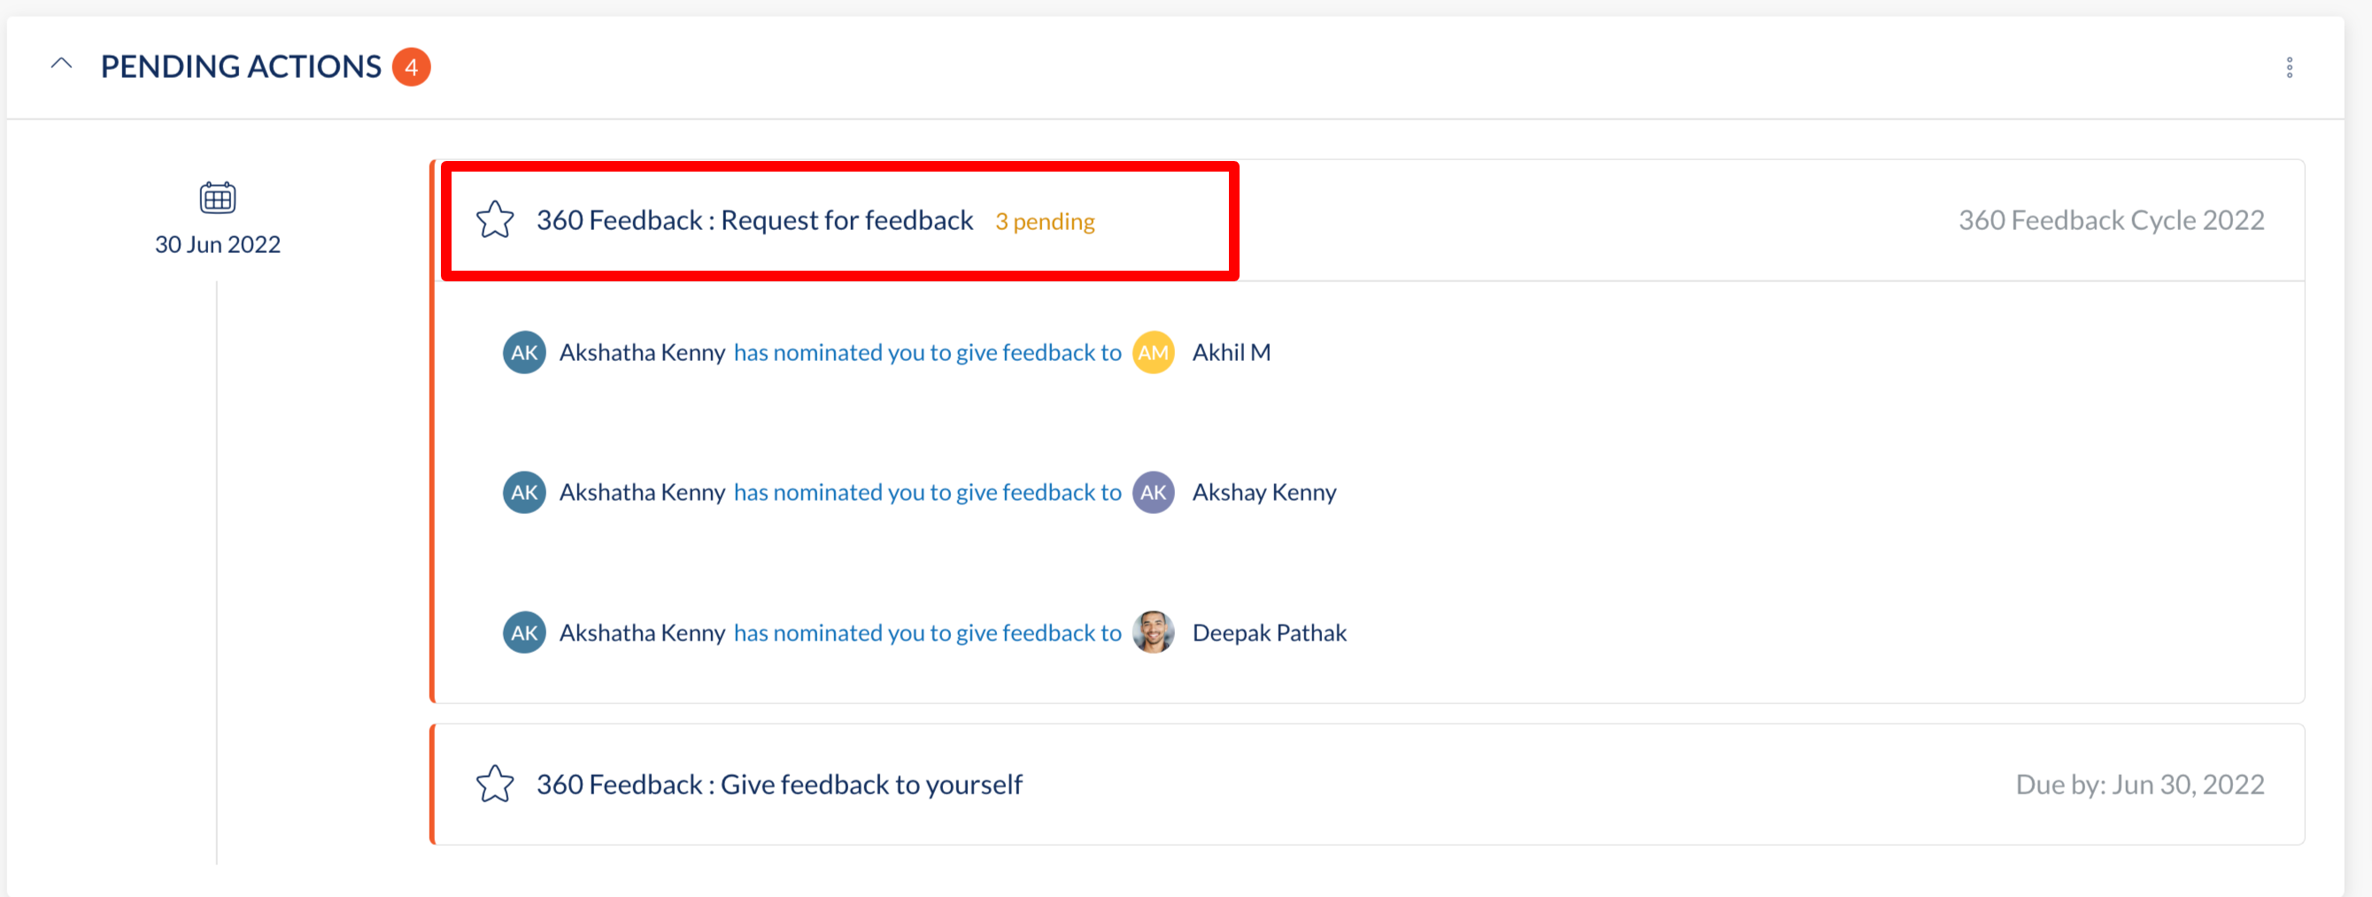The width and height of the screenshot is (2372, 897).
Task: Click Deepak Pathak's profile photo
Action: tap(1153, 633)
